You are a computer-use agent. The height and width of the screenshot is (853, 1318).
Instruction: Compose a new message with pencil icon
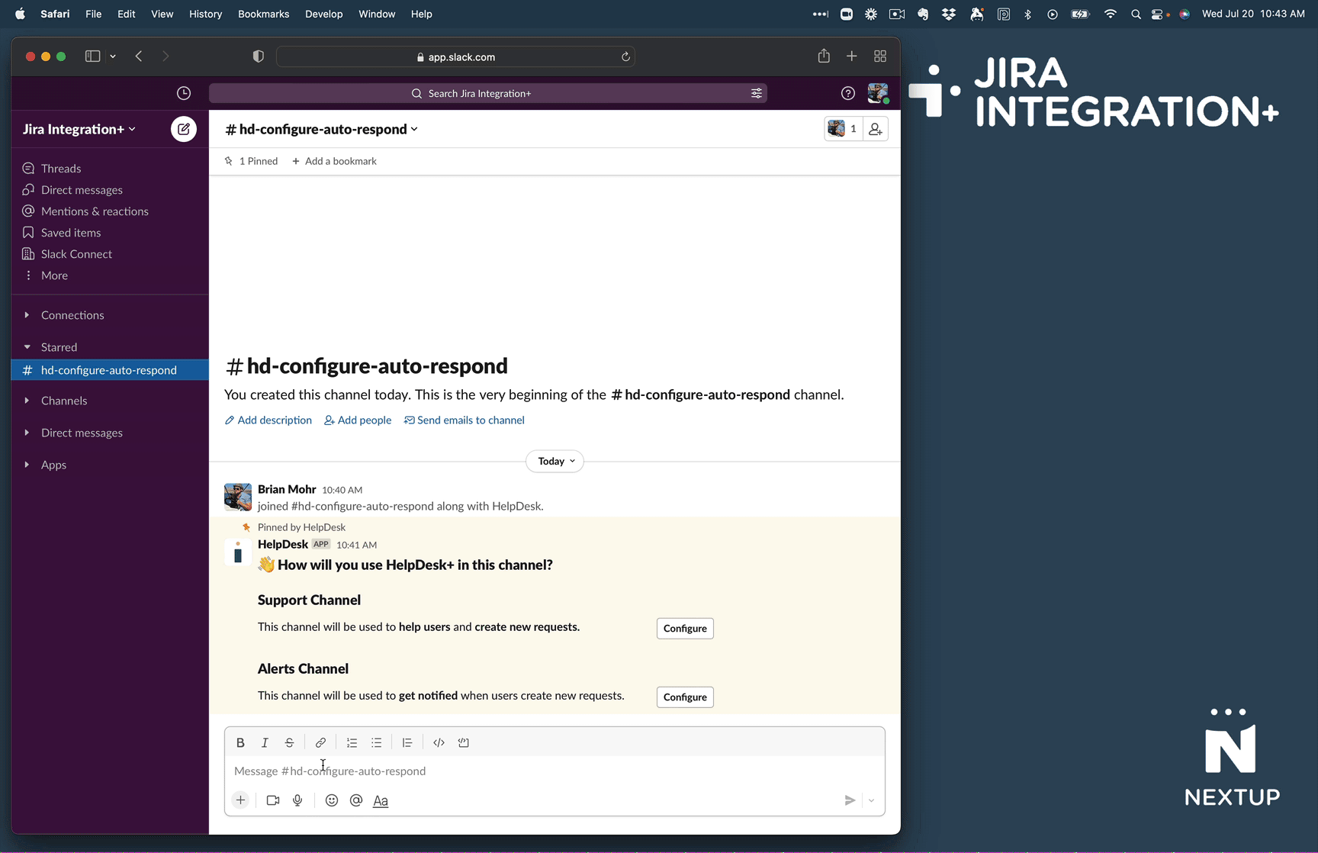184,129
